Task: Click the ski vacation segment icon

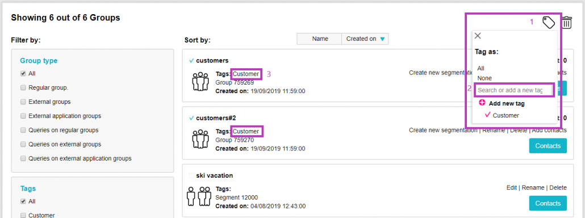Action: pos(197,196)
